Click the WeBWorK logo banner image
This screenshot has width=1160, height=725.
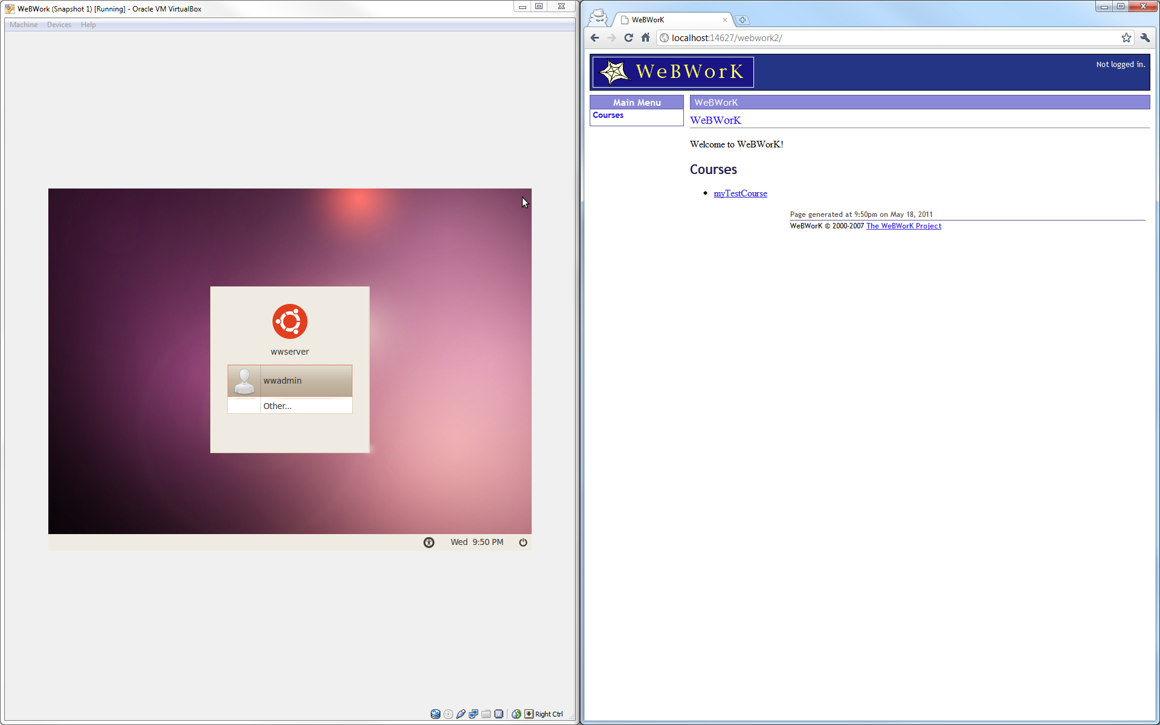point(673,72)
